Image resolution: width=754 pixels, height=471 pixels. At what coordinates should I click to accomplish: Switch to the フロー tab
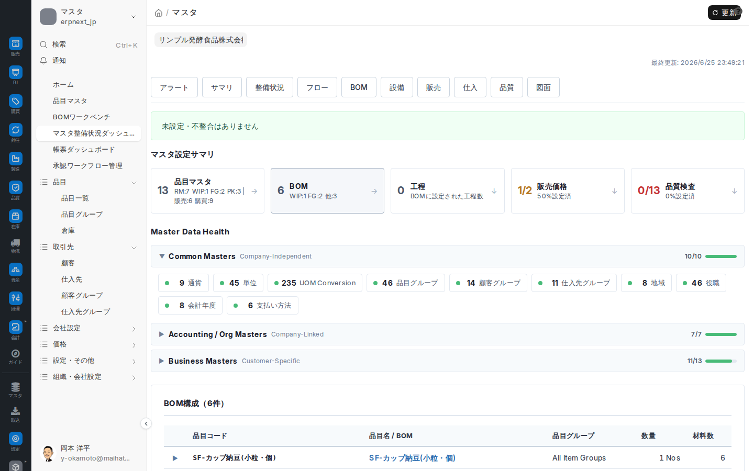[317, 87]
